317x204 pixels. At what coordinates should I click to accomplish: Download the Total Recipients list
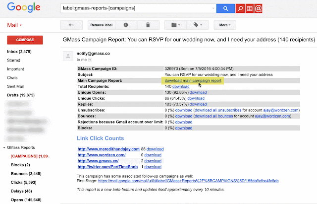tap(181, 86)
